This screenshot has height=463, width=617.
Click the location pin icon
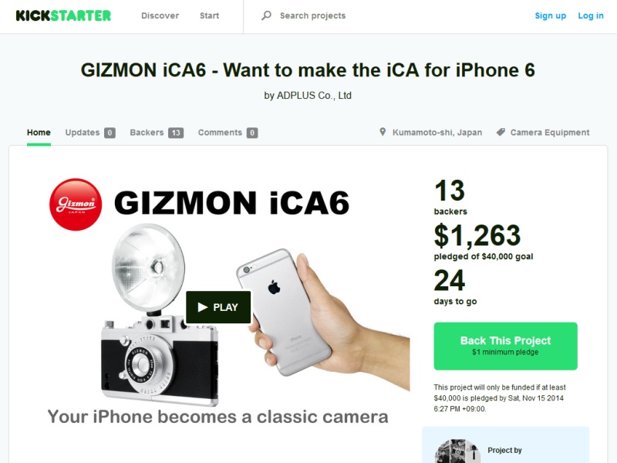pos(383,132)
